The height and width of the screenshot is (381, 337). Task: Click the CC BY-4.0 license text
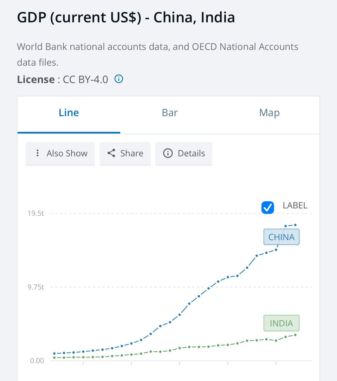86,79
